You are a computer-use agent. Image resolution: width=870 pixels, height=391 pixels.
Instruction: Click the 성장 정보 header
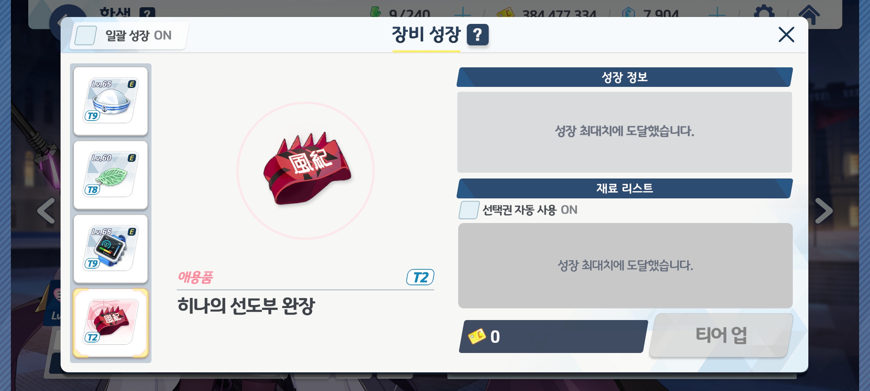625,77
